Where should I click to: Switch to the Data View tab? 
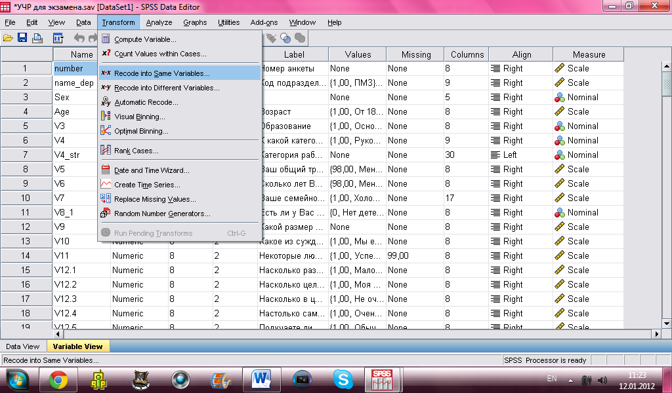pos(22,346)
